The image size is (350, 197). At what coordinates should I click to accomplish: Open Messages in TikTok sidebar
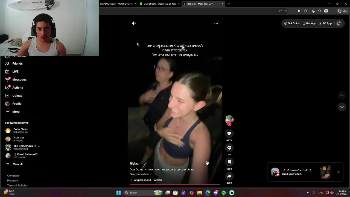click(16, 80)
